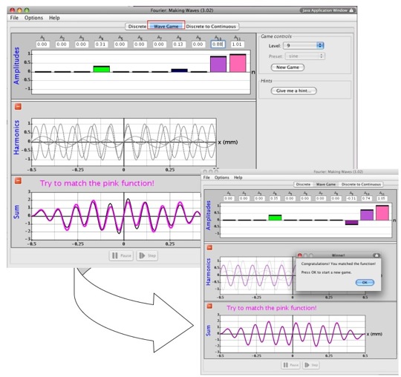Switch to the Discrete tab

[137, 26]
